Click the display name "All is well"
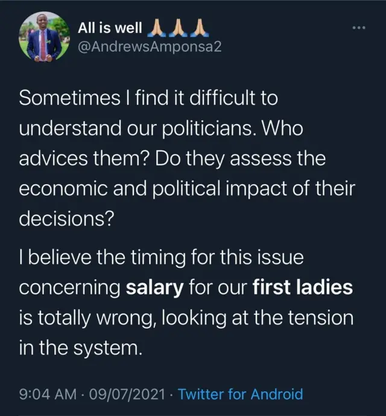 (x=110, y=28)
